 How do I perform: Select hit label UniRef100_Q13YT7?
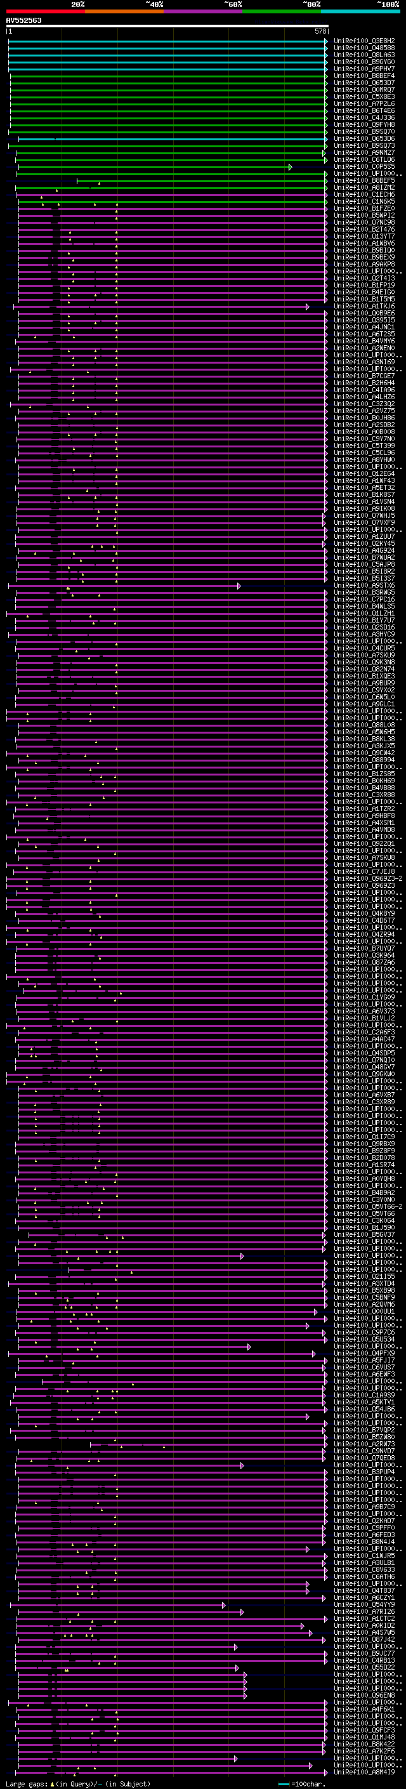364,236
